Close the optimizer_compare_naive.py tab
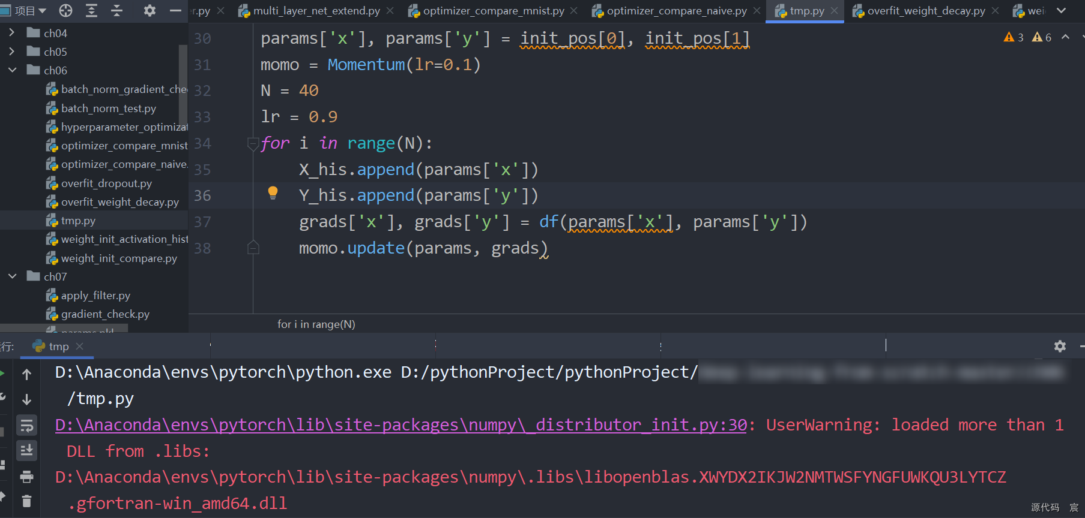Image resolution: width=1085 pixels, height=518 pixels. point(757,11)
